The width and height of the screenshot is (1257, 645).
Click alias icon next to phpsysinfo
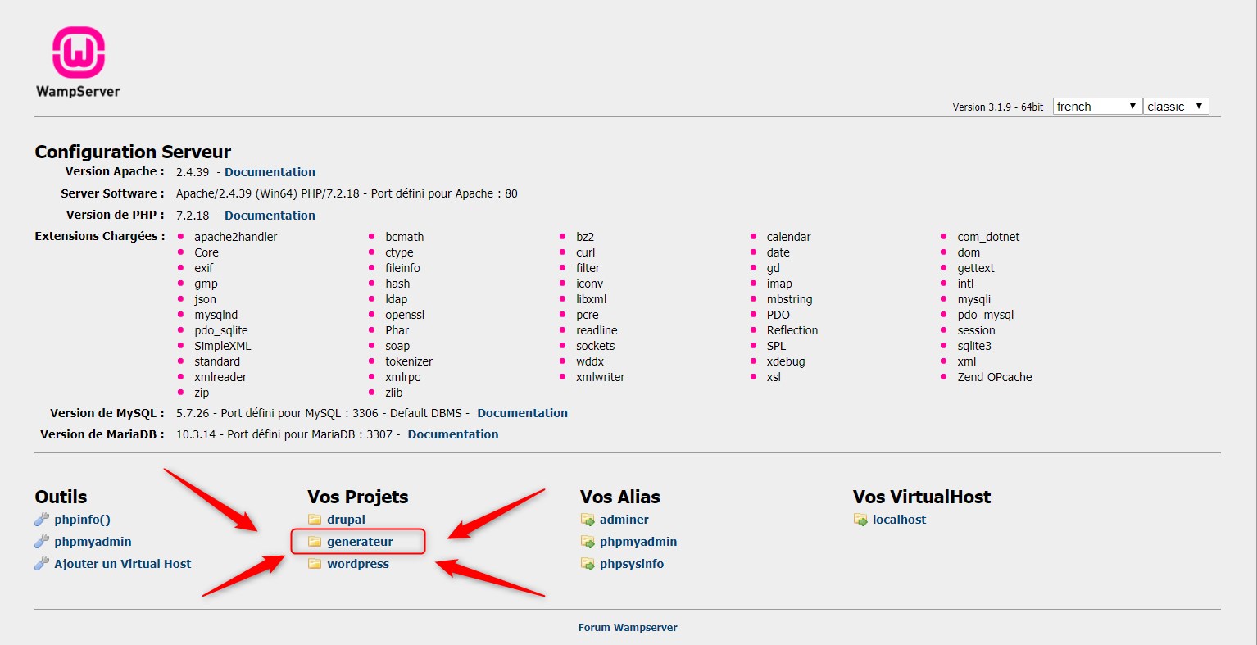click(588, 564)
